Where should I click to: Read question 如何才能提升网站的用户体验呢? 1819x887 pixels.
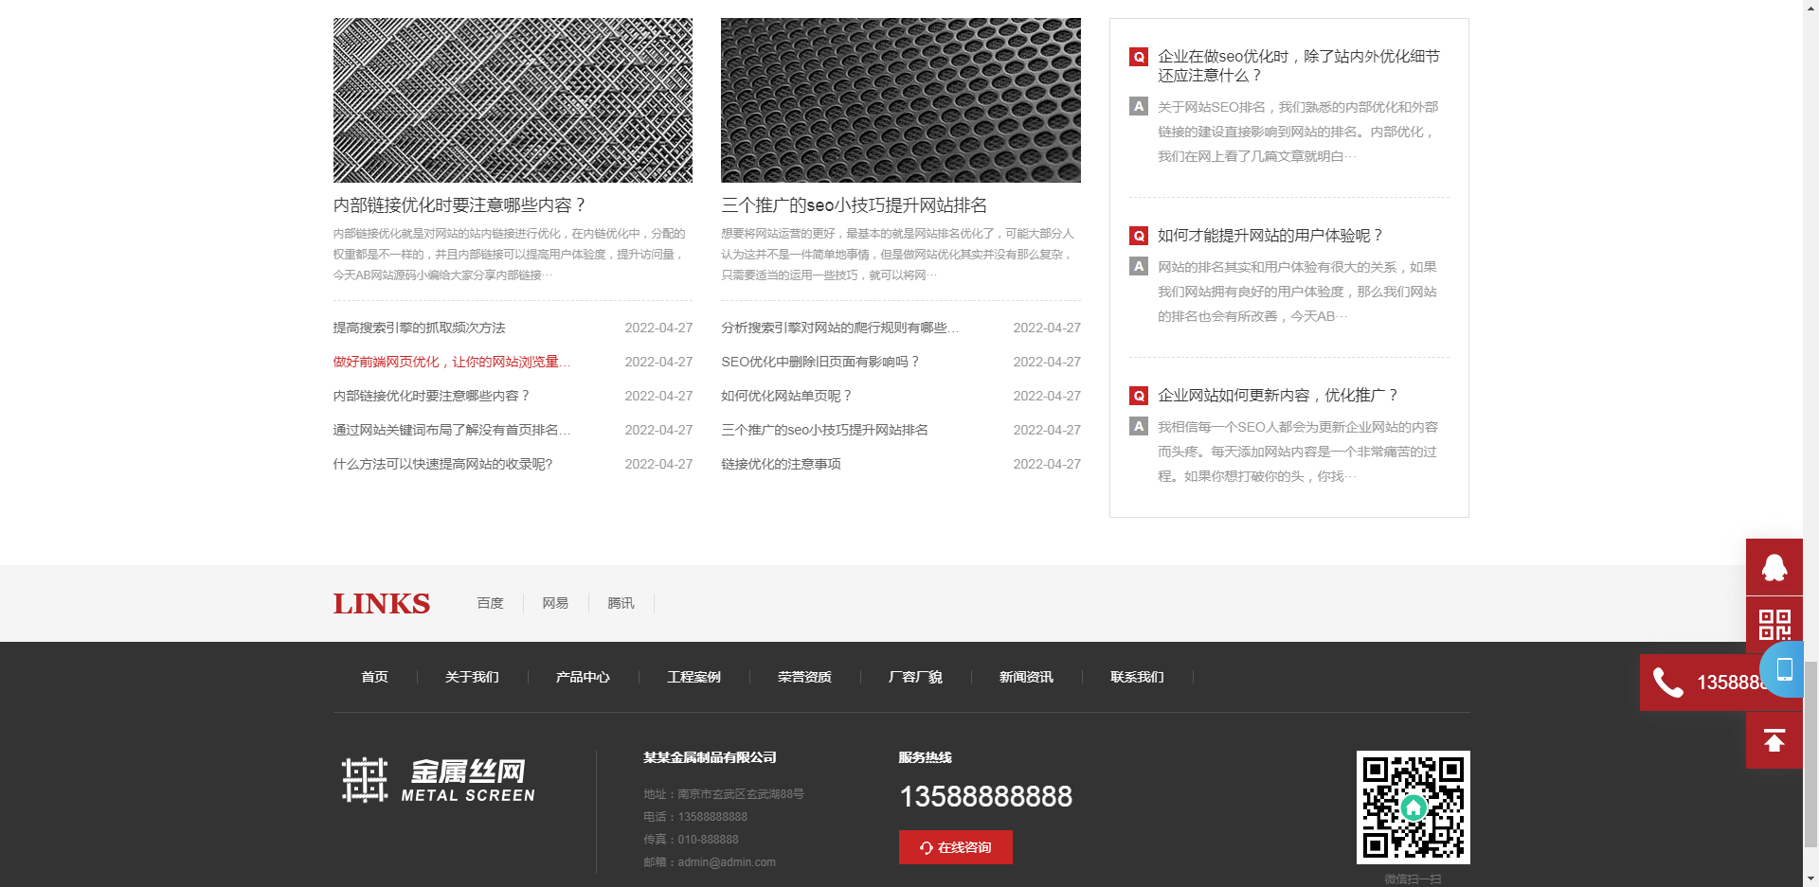coord(1270,236)
